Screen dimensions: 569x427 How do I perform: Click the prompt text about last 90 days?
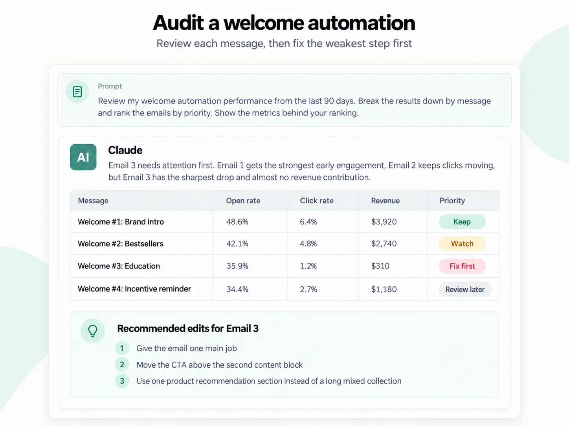tap(294, 107)
